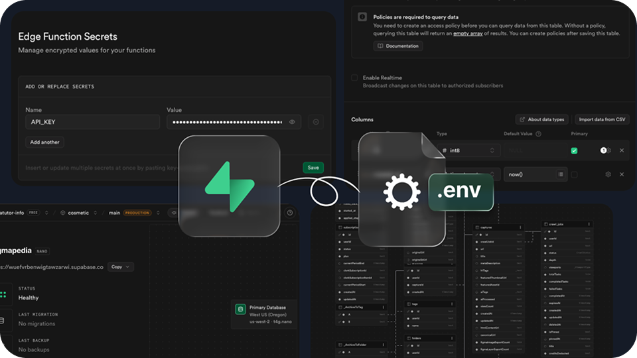
Task: Click the cosmetic project cube icon
Action: (62, 213)
